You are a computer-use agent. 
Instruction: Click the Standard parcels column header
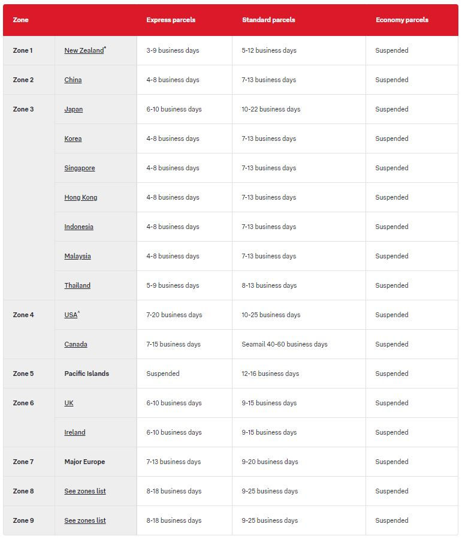point(268,20)
